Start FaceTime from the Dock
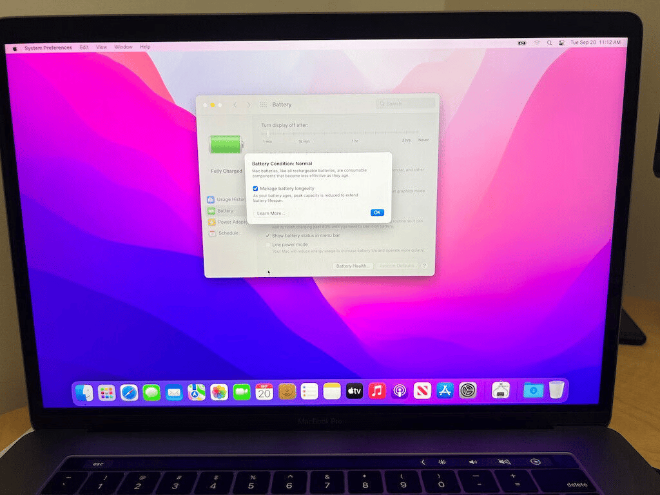The height and width of the screenshot is (495, 660). [242, 393]
